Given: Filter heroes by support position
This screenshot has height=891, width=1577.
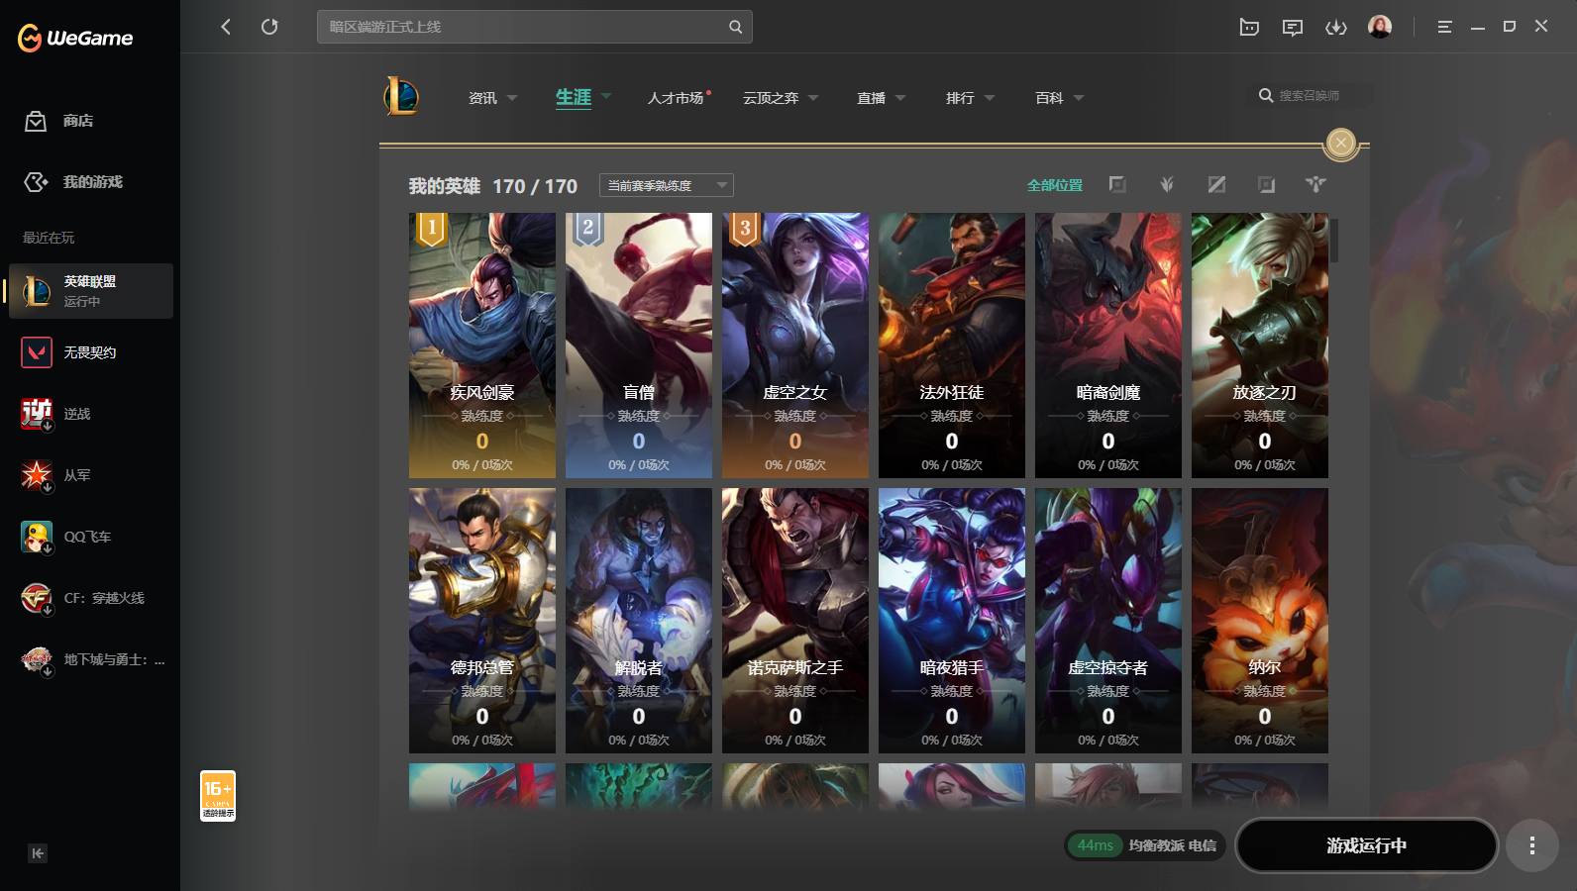Looking at the screenshot, I should click(1315, 185).
